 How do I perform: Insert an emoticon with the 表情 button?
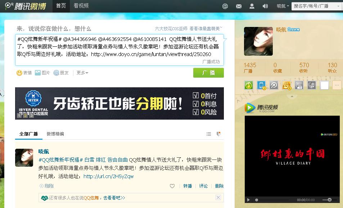pyautogui.click(x=24, y=73)
